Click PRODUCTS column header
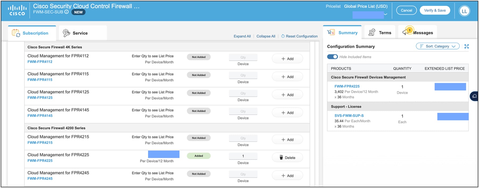 [341, 68]
